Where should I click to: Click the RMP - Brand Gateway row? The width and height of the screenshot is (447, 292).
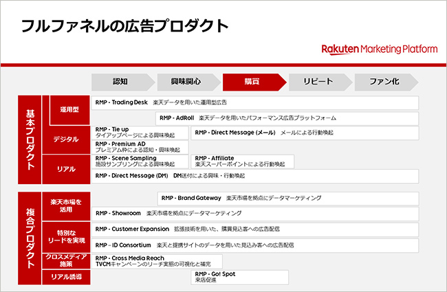(x=288, y=199)
